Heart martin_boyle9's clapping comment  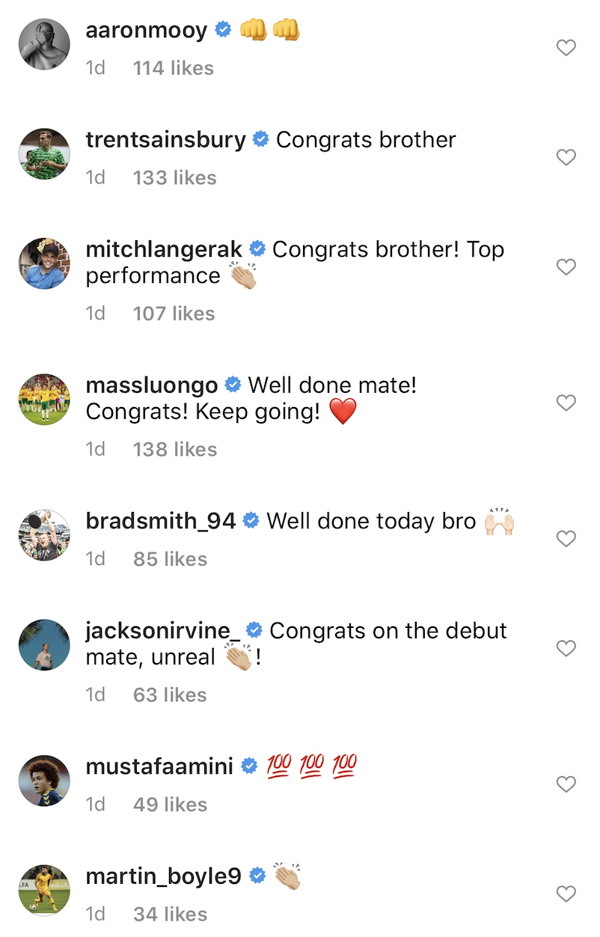click(566, 894)
